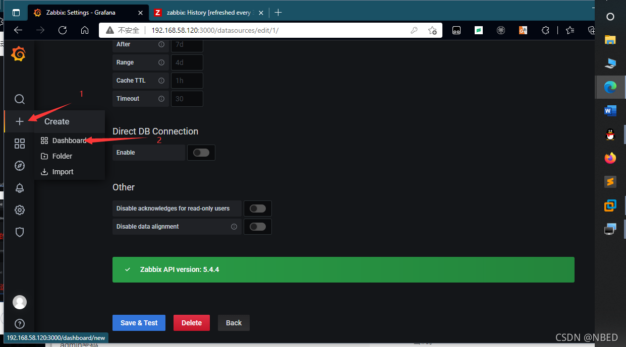This screenshot has width=626, height=347.
Task: Go to browser home page
Action: coord(85,30)
